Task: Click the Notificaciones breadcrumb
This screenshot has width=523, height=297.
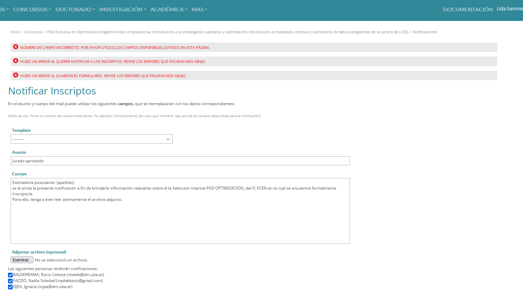Action: pos(425,32)
